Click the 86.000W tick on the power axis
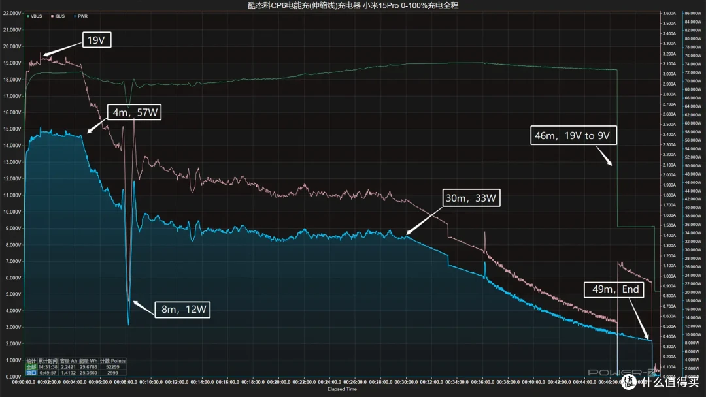The width and height of the screenshot is (706, 397). pos(693,14)
